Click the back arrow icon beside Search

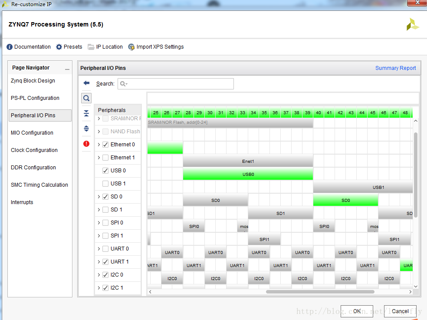86,83
